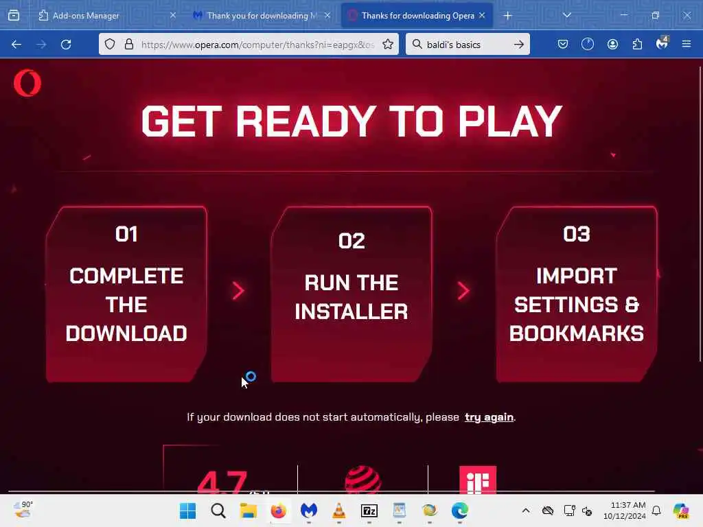Submit the baldi's basics search arrow
This screenshot has height=527, width=703.
519,44
